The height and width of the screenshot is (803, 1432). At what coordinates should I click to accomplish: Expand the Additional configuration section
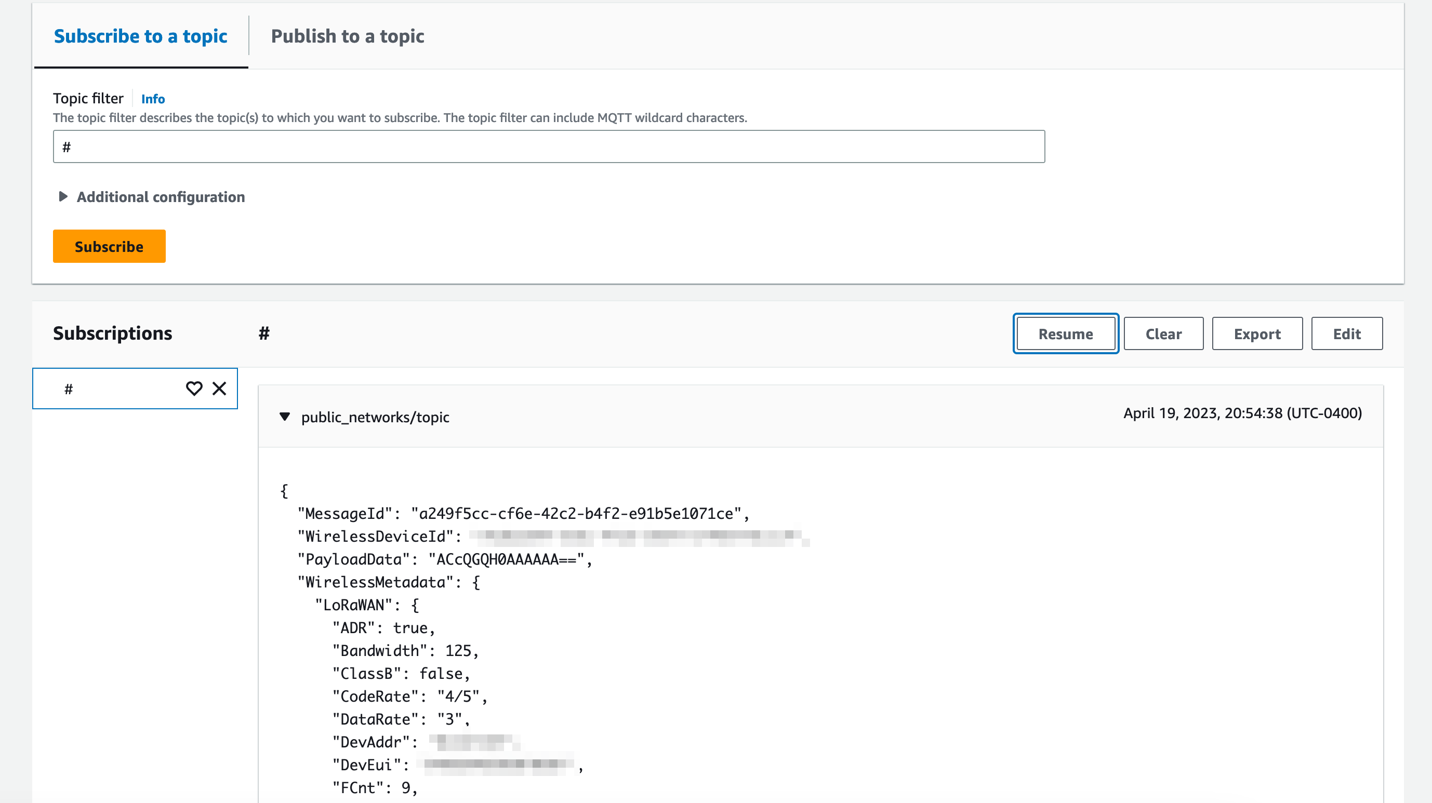[x=160, y=197]
